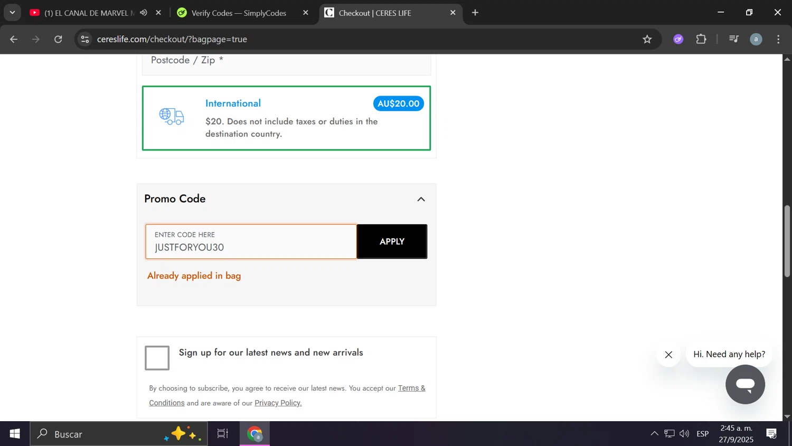Switch to Verify Codes SimplyCodes tab

pyautogui.click(x=239, y=13)
